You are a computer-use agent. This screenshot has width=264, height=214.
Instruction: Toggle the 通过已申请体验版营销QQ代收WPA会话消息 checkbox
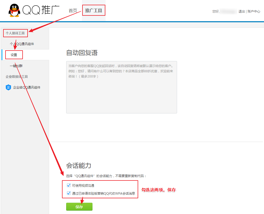pos(69,193)
